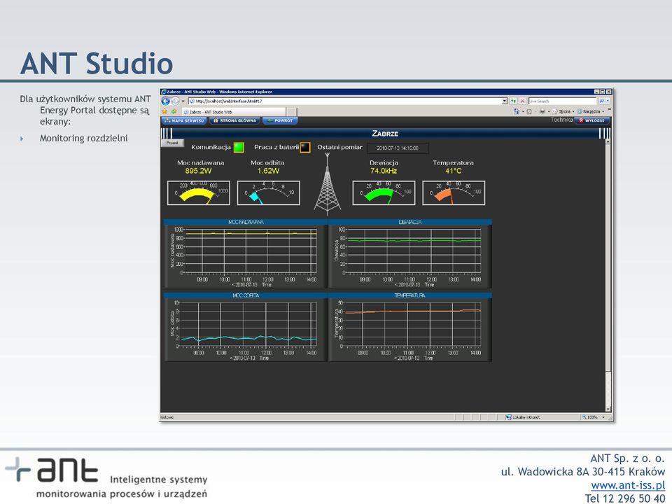This screenshot has width=672, height=504.
Task: Select the 'Zabrze - ANT Studio Web' tab
Action: (234, 112)
